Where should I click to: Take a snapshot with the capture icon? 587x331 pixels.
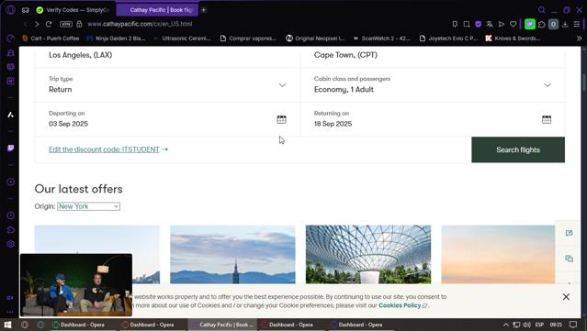pos(467,24)
